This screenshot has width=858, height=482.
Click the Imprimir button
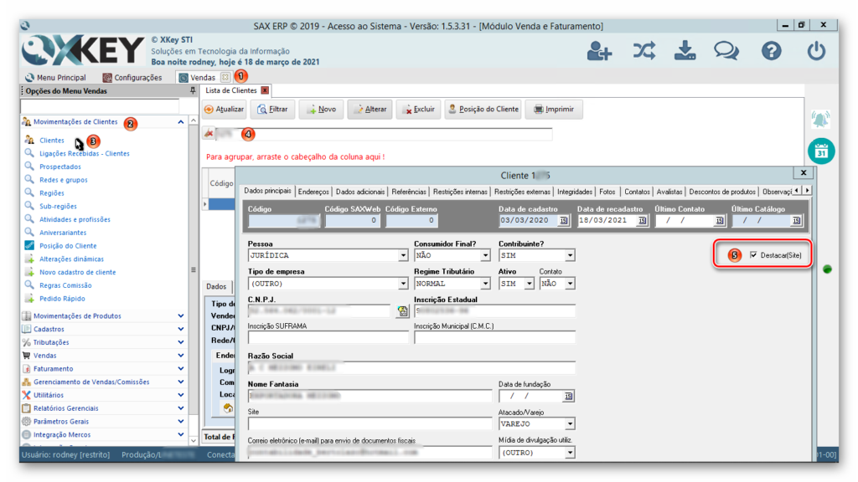pyautogui.click(x=554, y=110)
